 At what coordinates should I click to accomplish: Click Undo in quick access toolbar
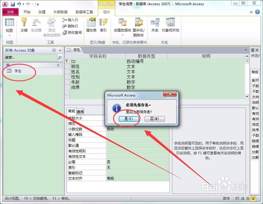pos(19,4)
